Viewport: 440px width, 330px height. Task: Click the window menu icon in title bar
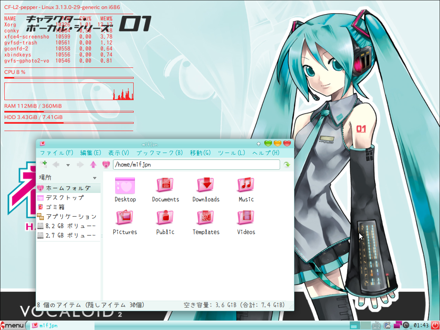click(x=43, y=144)
